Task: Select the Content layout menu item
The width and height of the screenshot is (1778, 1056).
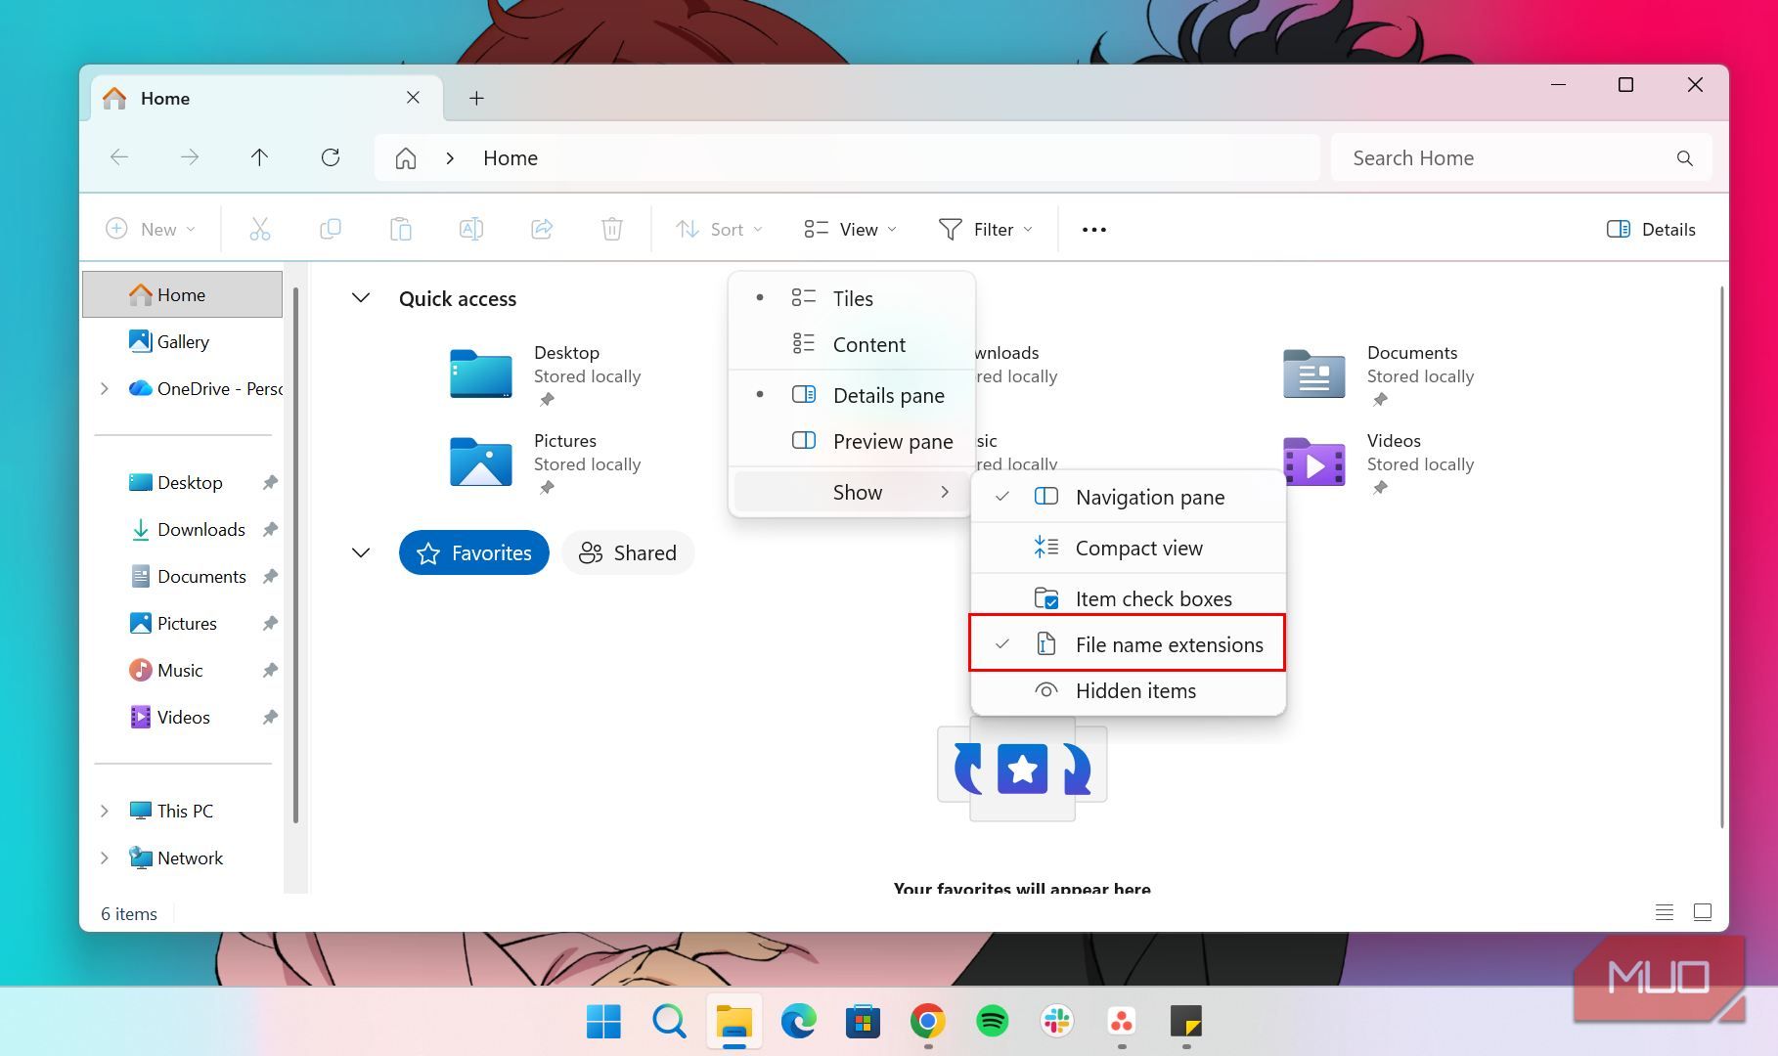Action: click(852, 344)
